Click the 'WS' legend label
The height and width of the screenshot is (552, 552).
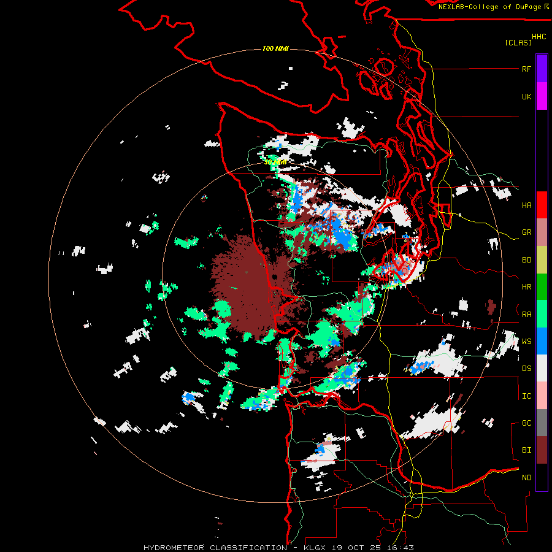coord(526,342)
